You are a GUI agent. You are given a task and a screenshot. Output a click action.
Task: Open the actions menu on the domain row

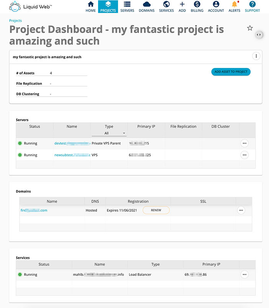point(241,210)
